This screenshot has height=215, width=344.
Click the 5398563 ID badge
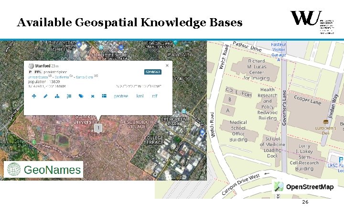pyautogui.click(x=153, y=72)
